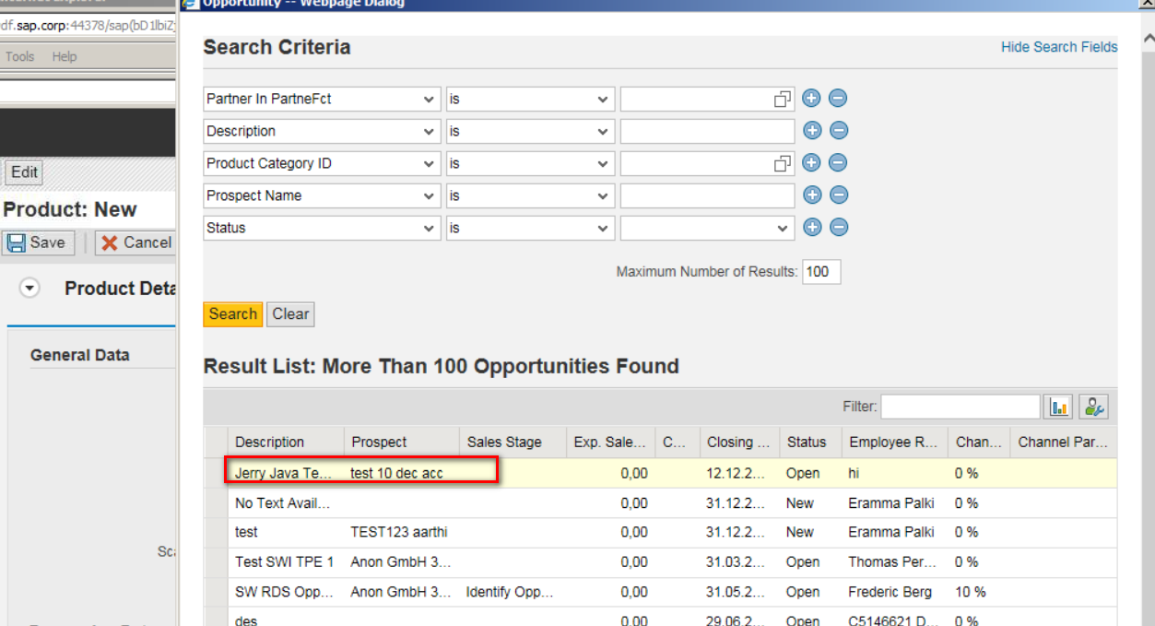Open the Description field name dropdown
1155x626 pixels.
point(429,131)
